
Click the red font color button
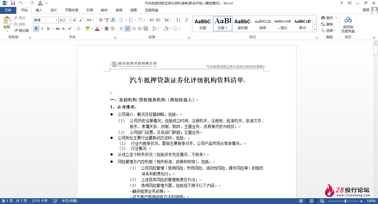coord(97,29)
